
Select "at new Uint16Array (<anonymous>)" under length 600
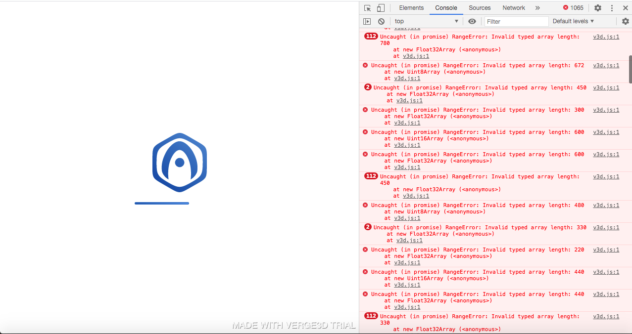click(437, 138)
